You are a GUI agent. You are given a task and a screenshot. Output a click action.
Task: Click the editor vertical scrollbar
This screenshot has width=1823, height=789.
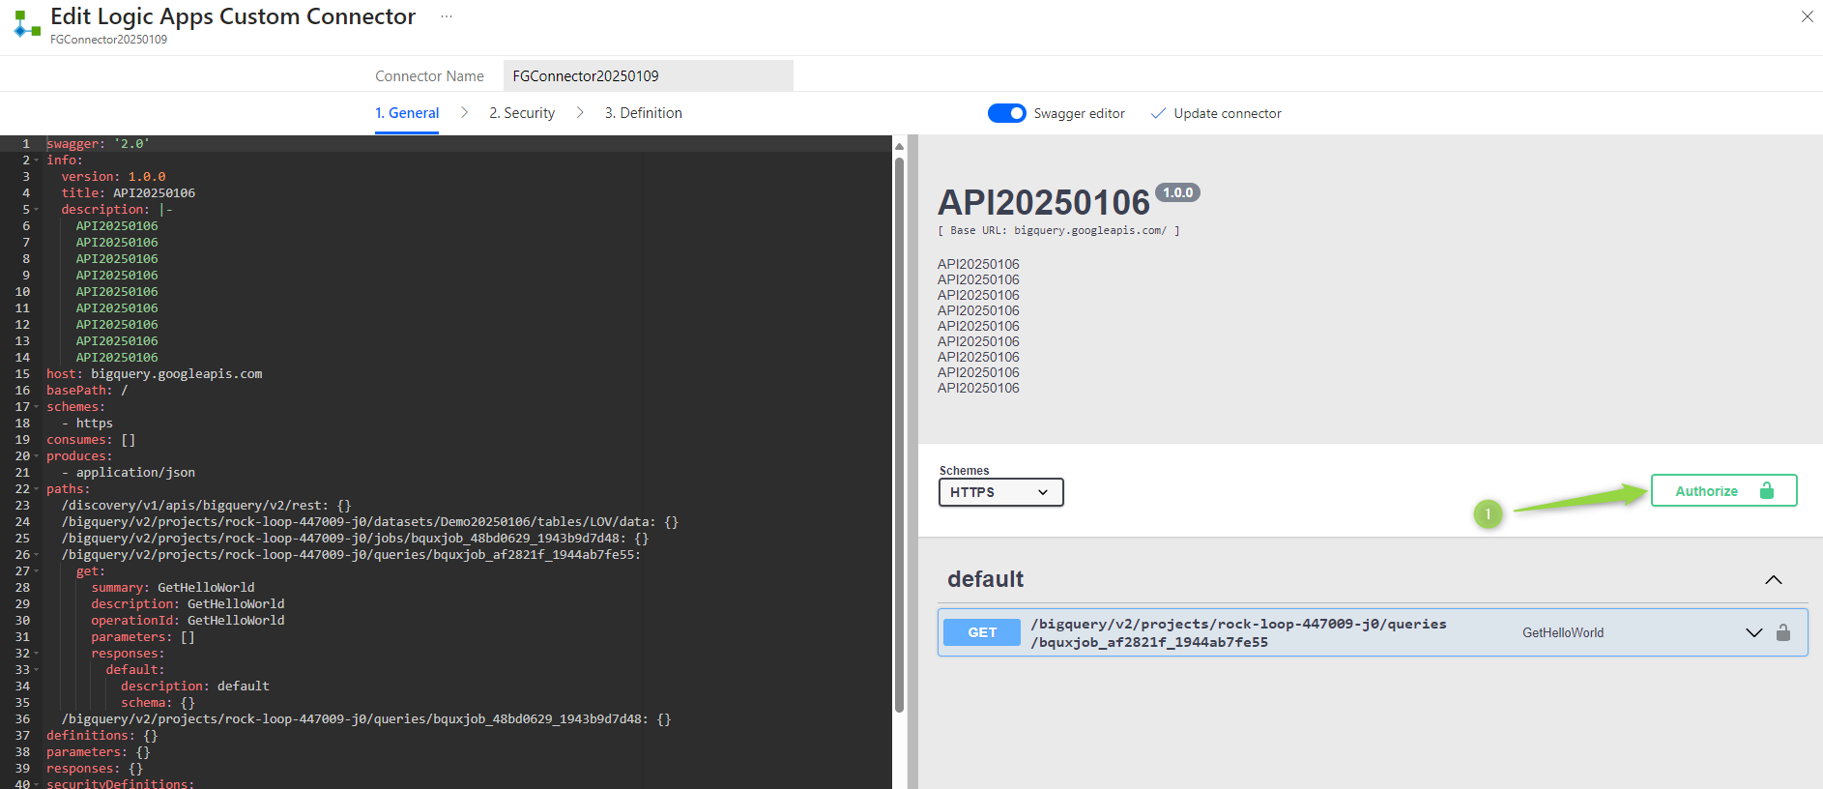pyautogui.click(x=899, y=435)
